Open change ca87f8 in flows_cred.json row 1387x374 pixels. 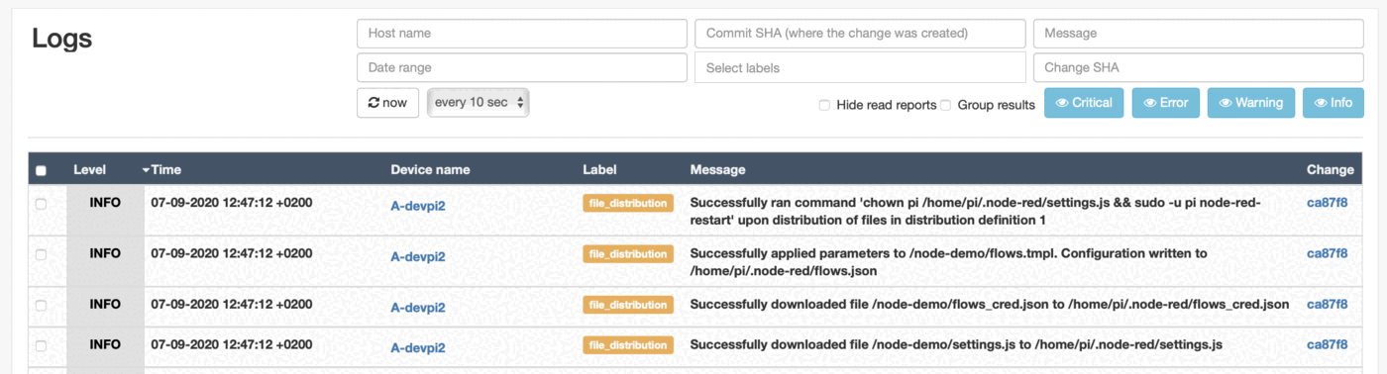1327,304
